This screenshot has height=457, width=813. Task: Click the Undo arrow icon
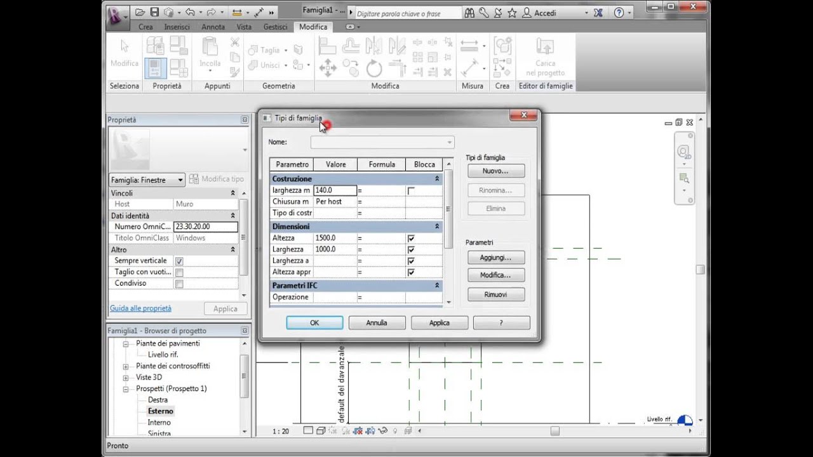tap(189, 12)
